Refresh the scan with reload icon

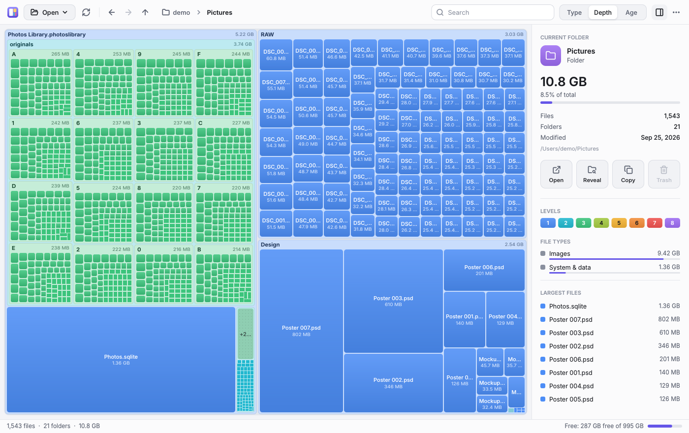86,12
